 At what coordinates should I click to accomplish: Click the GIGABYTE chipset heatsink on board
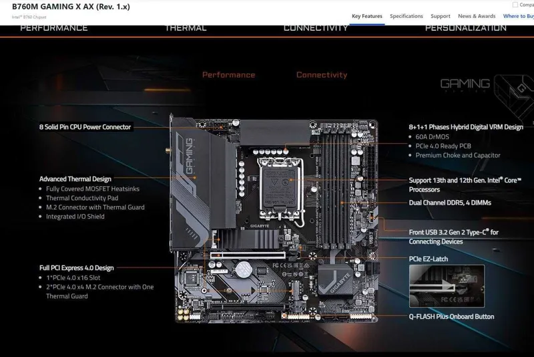pos(336,279)
